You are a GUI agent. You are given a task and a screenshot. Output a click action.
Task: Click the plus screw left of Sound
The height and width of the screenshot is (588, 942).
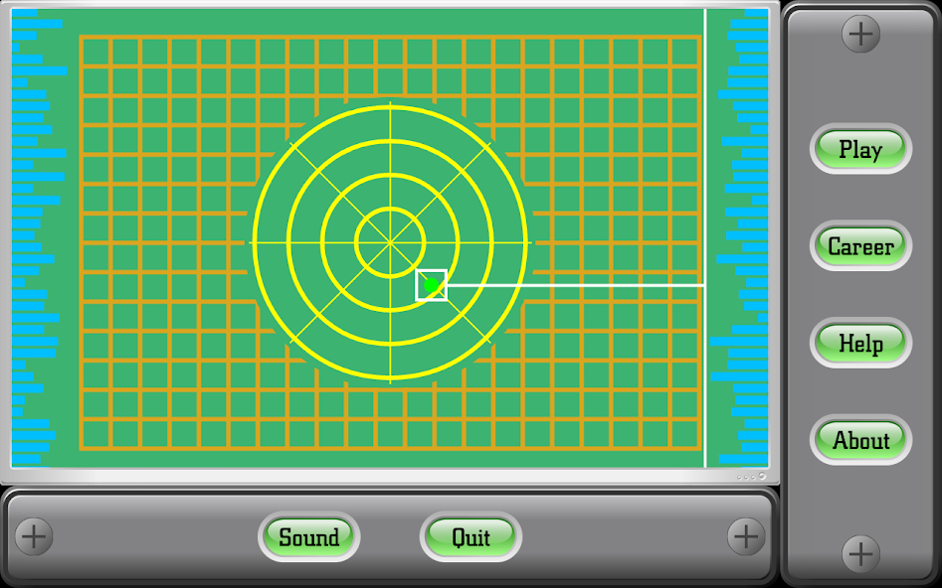[x=34, y=536]
